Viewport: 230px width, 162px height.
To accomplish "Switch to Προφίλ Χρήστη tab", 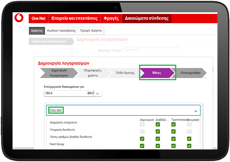I will click(91, 30).
